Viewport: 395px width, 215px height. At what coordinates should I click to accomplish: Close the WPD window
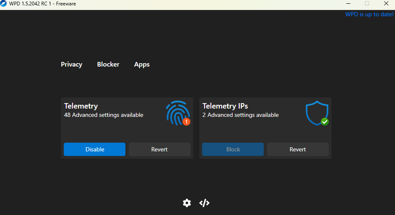pyautogui.click(x=386, y=3)
